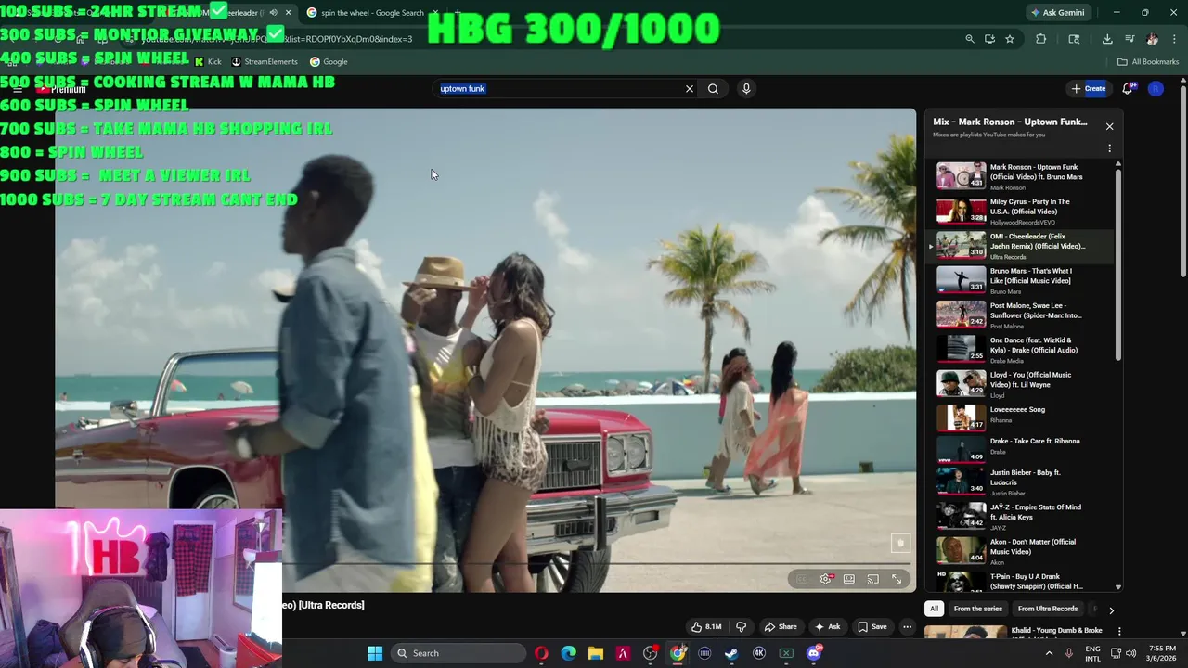Open the StreamElements bookmark
This screenshot has width=1188, height=668.
265,62
